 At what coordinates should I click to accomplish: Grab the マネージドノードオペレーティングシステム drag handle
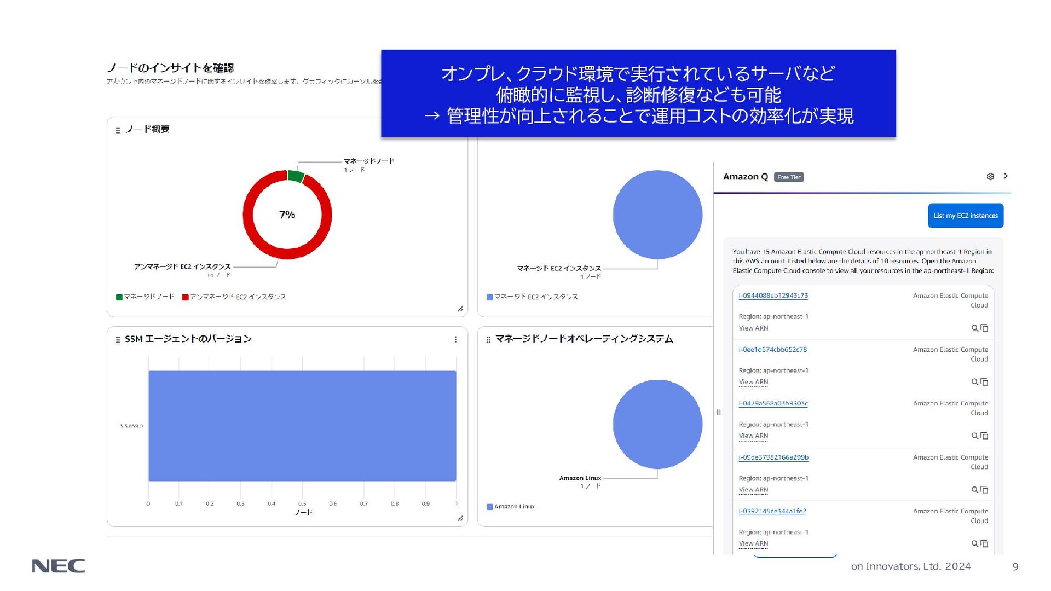488,340
